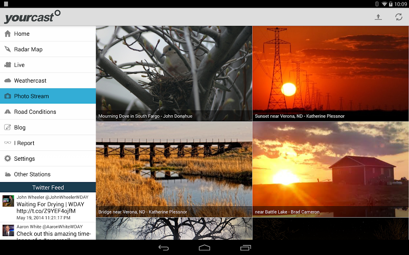This screenshot has width=409, height=255.
Task: Click the 'near Battle Lake - Brad Cameron' caption
Action: click(x=287, y=212)
